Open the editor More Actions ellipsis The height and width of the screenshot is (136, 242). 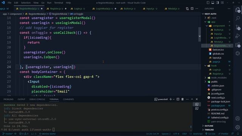pos(197,9)
